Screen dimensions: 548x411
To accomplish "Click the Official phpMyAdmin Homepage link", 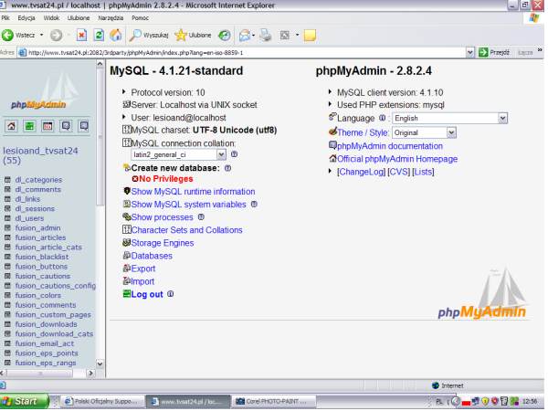I will (397, 159).
